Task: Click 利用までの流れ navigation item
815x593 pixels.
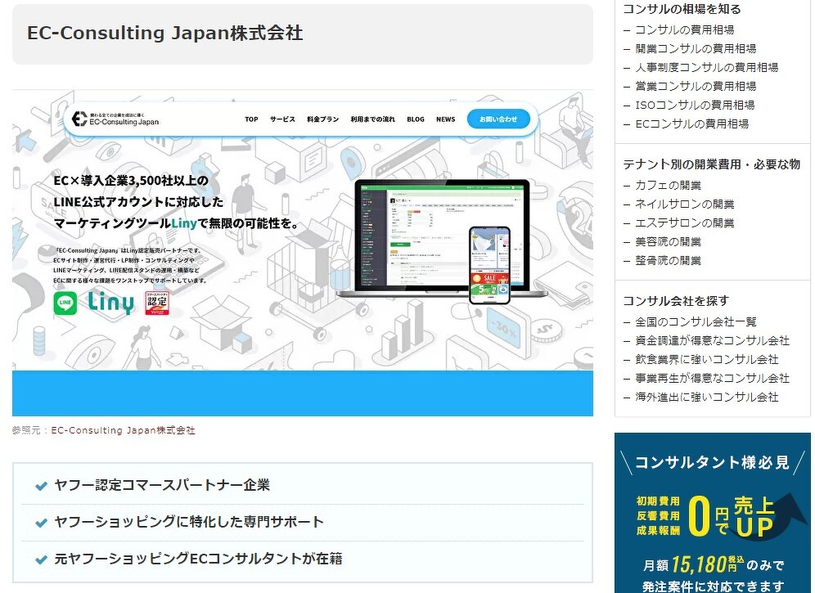Action: pos(372,119)
